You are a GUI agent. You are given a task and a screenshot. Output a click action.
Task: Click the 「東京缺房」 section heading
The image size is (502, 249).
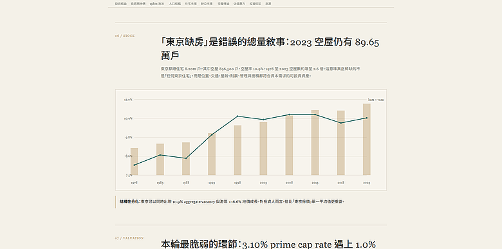270,48
